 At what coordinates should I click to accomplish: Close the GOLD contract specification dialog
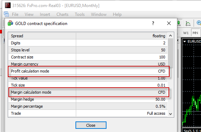tap(169, 23)
